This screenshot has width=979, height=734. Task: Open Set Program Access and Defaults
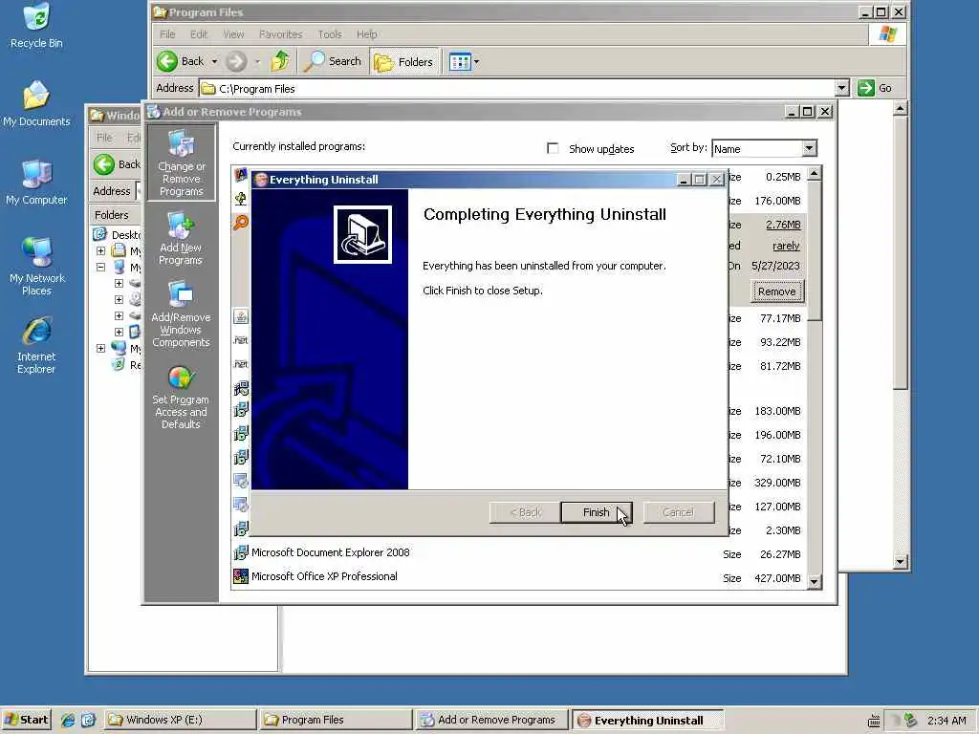click(181, 397)
